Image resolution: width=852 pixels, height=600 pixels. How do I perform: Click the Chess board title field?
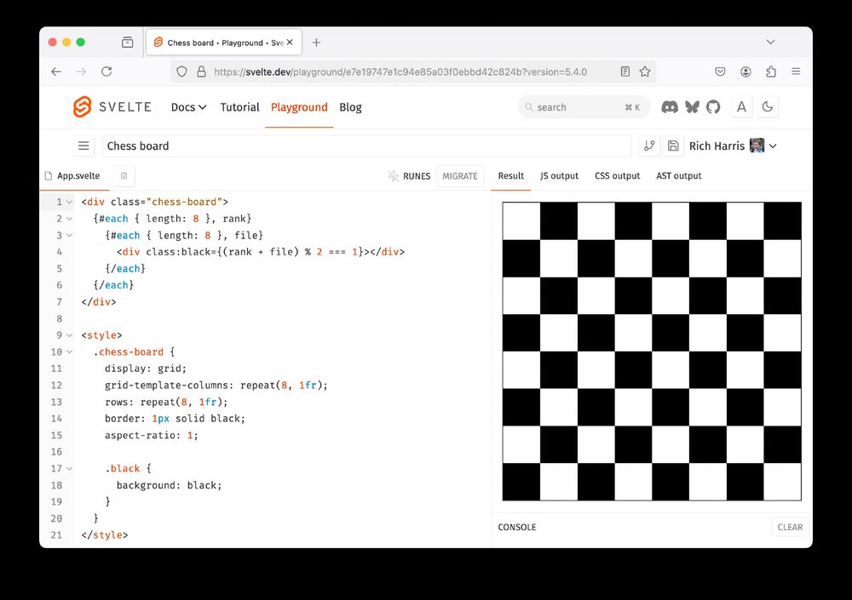256,146
